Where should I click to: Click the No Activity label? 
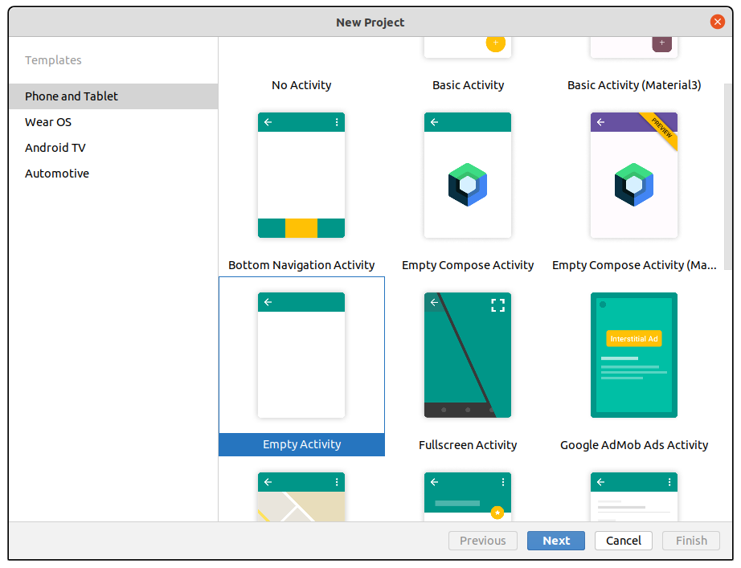(x=301, y=85)
